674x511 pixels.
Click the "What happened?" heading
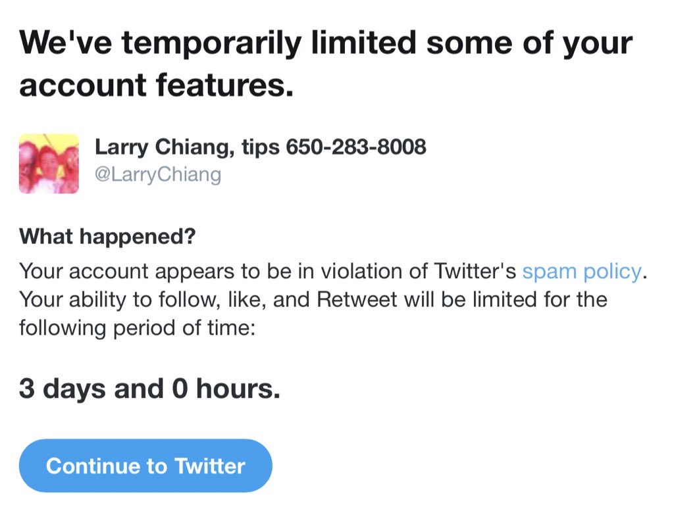107,236
